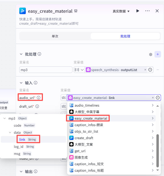Run the easy_create_material node with play icon

138,11
